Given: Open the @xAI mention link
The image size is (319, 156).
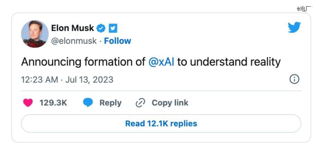Looking at the screenshot, I should 161,62.
